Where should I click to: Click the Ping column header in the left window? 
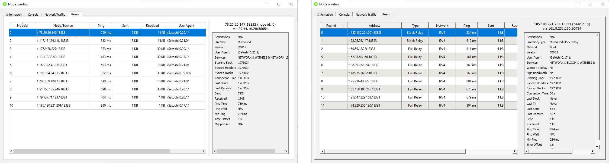(x=101, y=25)
